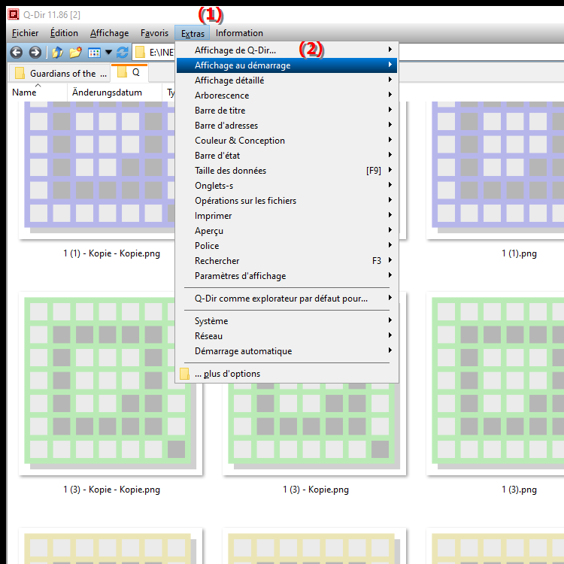Go up one folder level
Image resolution: width=564 pixels, height=564 pixels.
click(57, 53)
